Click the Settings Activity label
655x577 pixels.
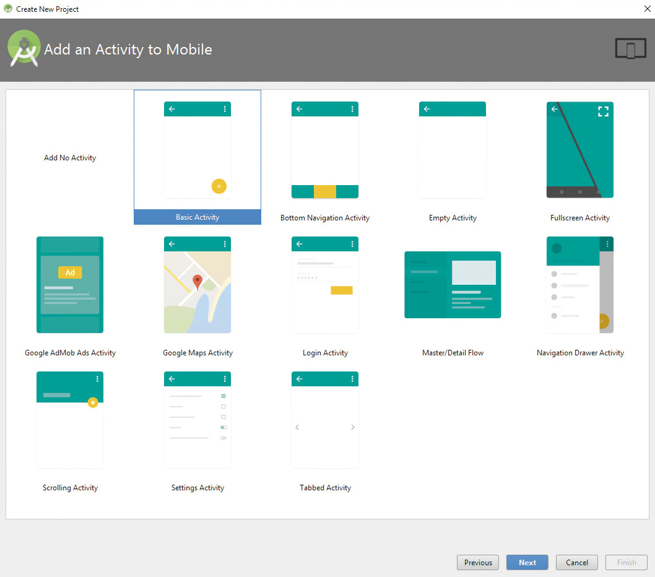click(197, 488)
